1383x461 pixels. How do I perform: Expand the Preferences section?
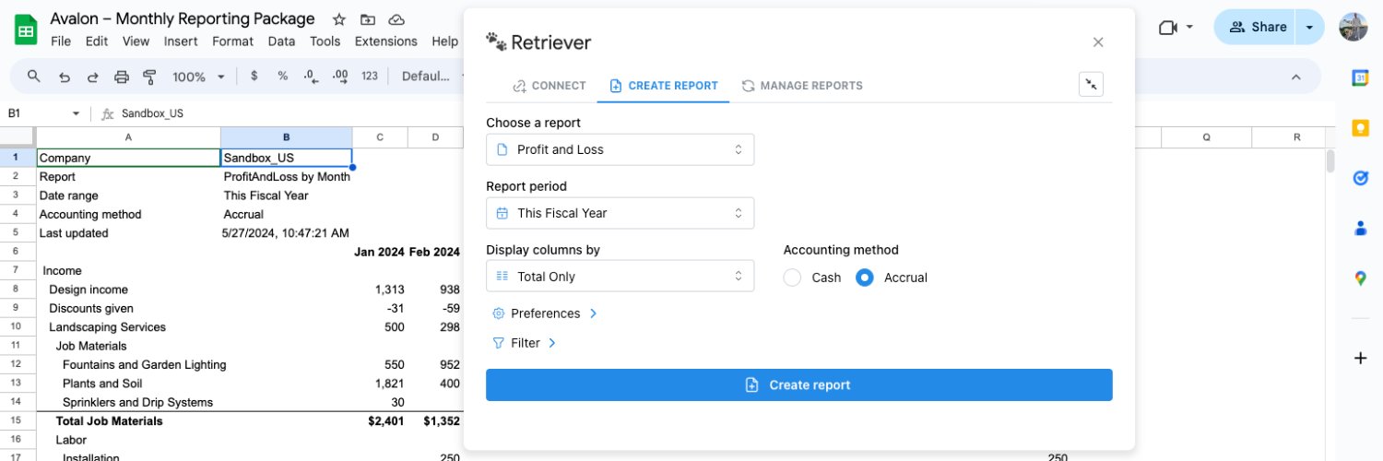(545, 313)
